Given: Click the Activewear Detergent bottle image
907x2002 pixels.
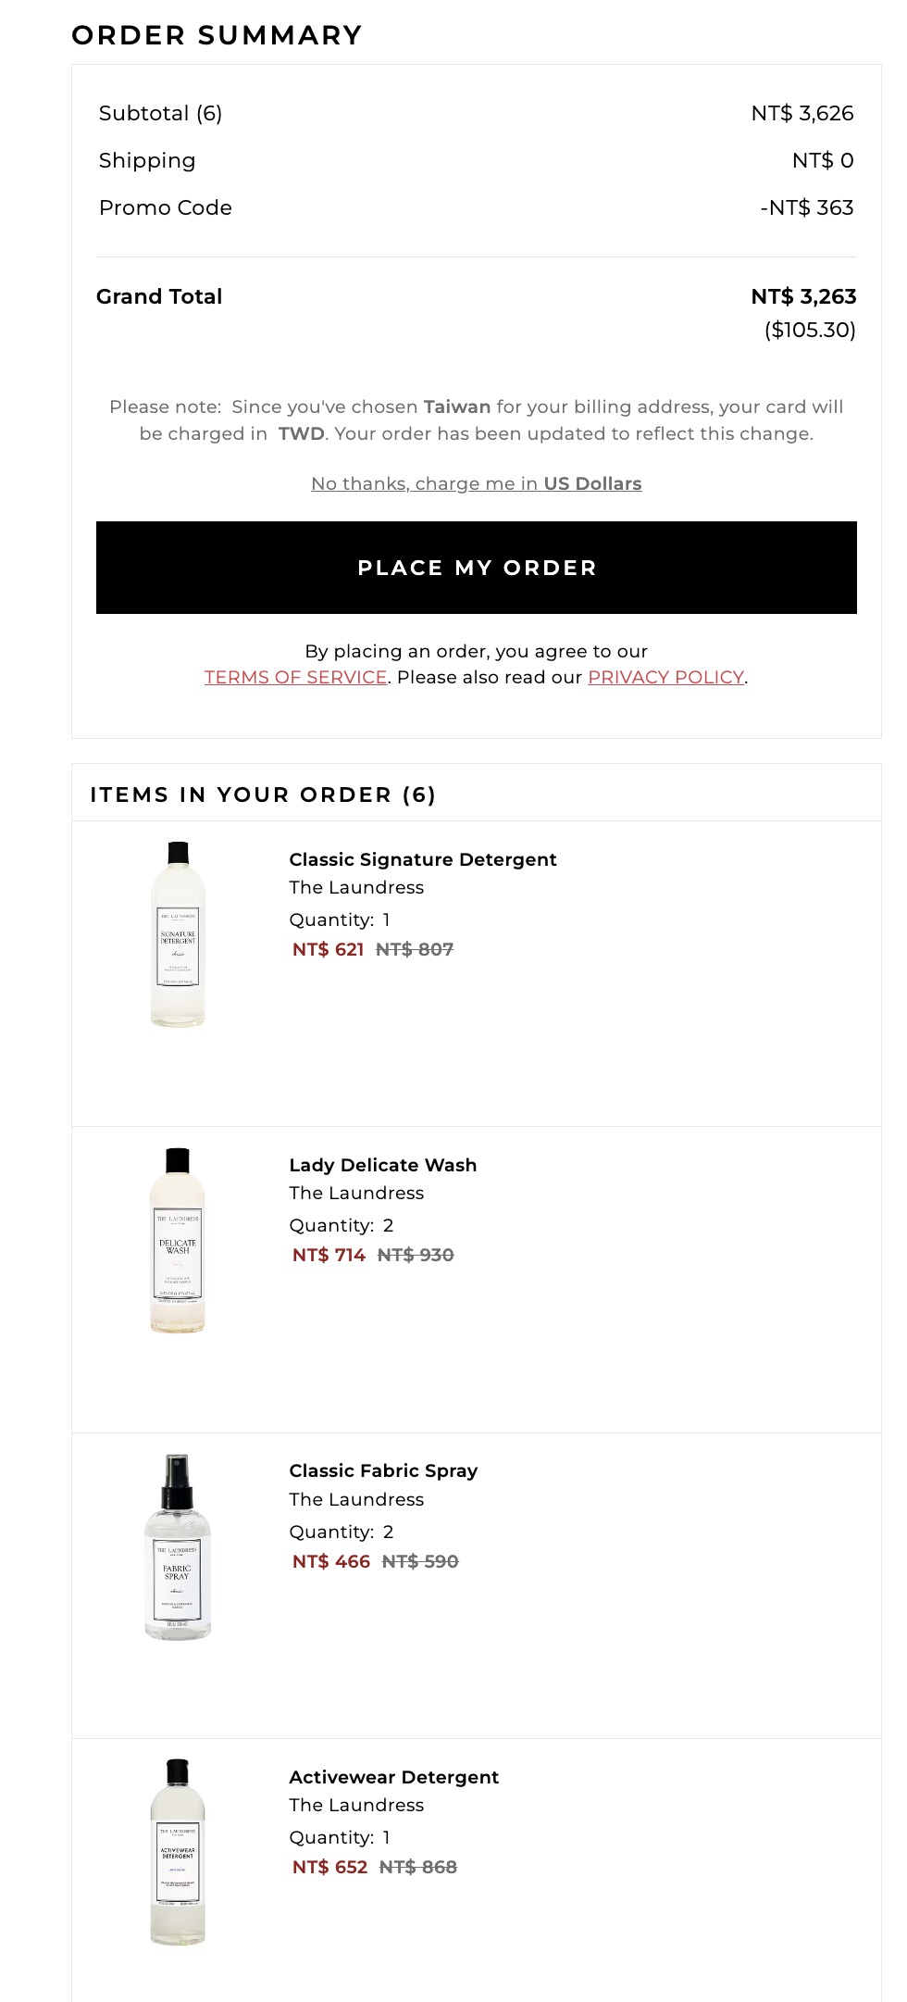Looking at the screenshot, I should [178, 1852].
